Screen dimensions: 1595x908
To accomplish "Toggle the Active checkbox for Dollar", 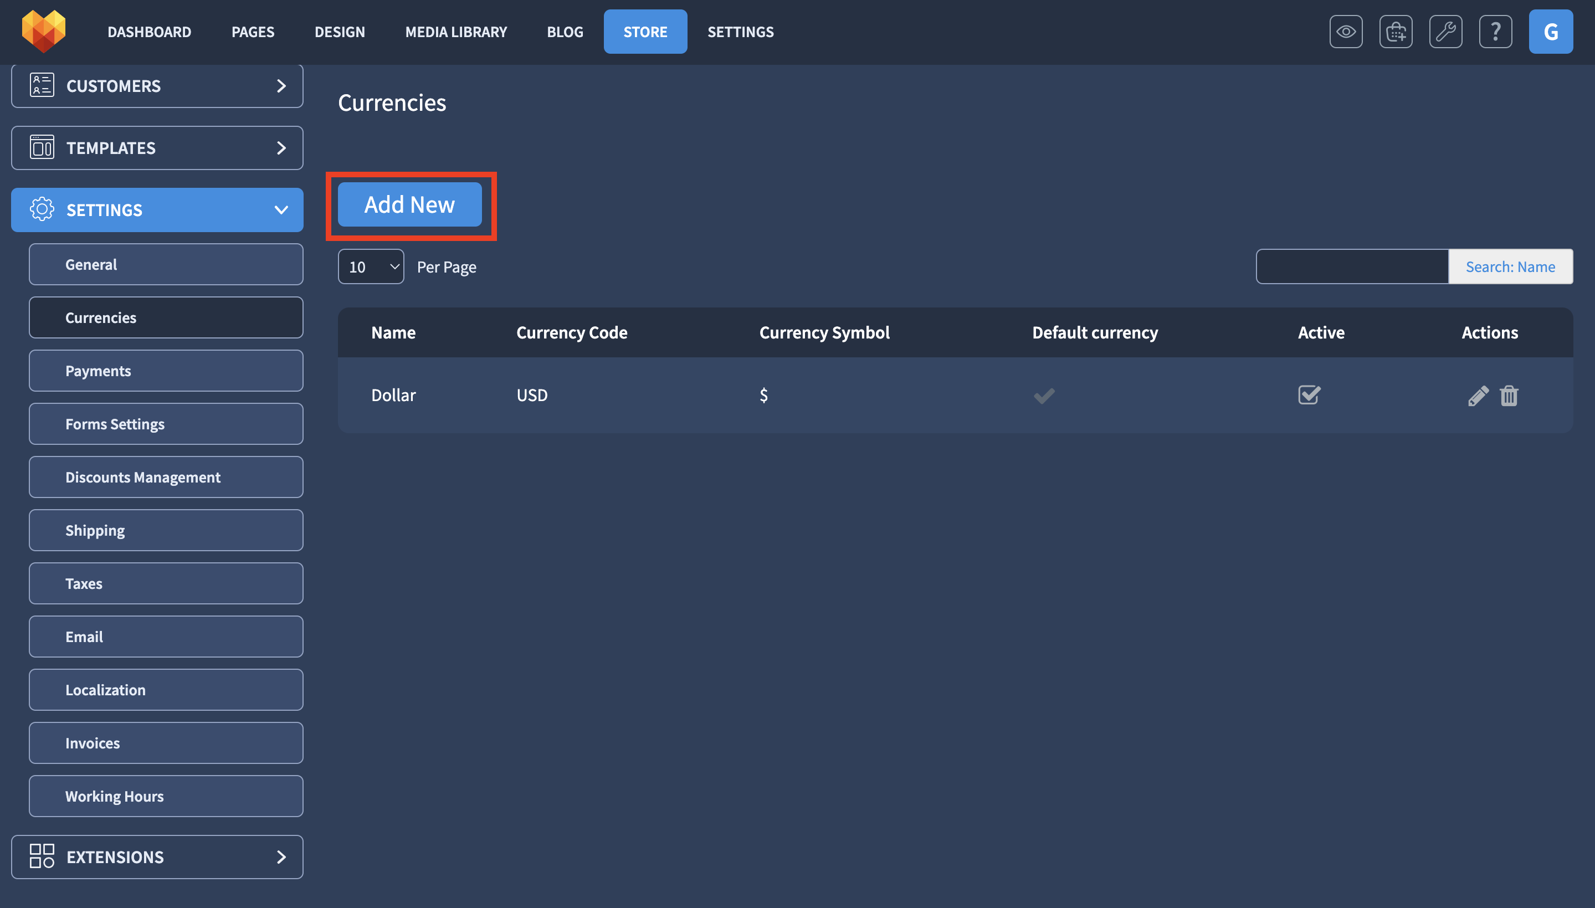I will 1309,395.
